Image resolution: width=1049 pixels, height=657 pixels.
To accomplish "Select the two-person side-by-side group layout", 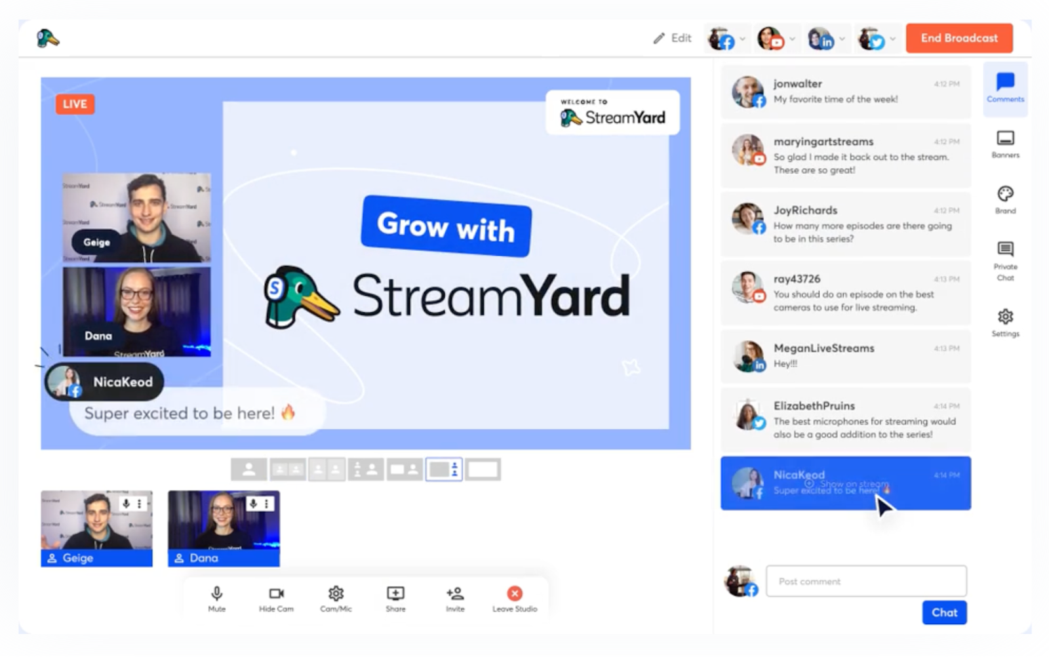I will click(x=327, y=469).
